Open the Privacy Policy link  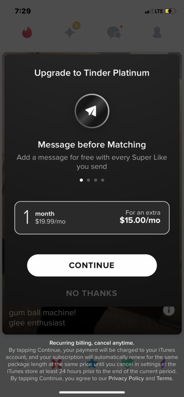pos(126,379)
